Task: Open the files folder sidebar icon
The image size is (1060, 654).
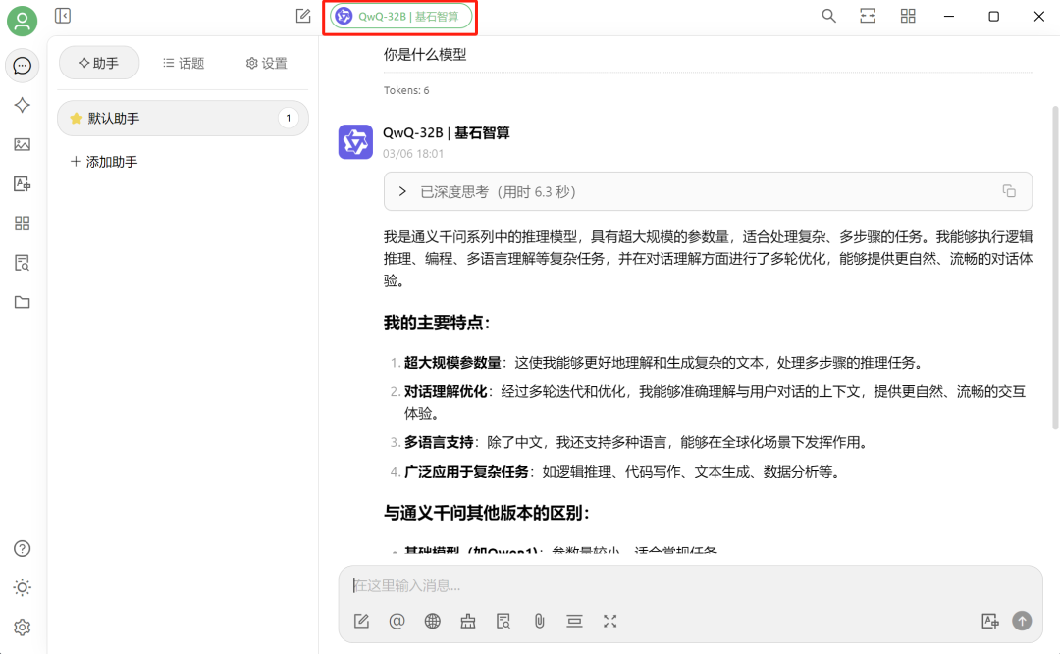Action: coord(23,302)
